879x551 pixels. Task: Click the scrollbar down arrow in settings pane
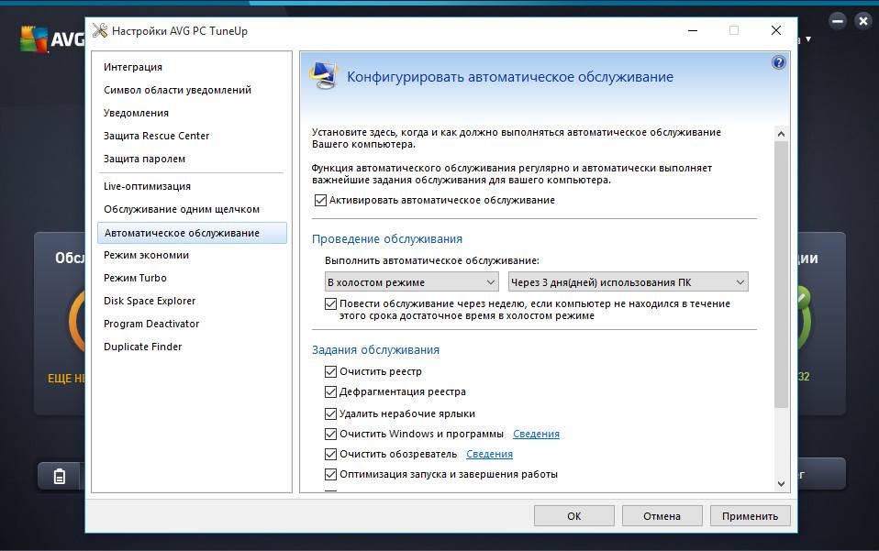pyautogui.click(x=781, y=484)
